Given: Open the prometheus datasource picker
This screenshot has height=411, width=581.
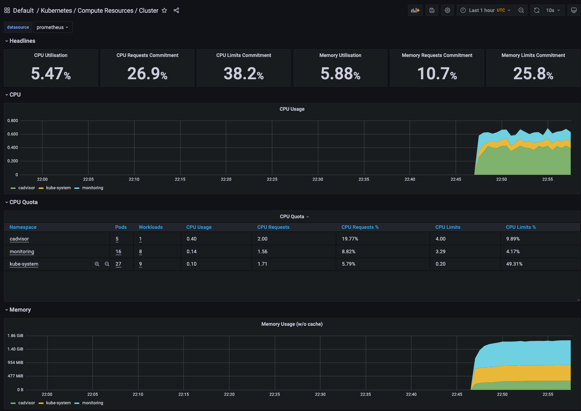Looking at the screenshot, I should click(52, 27).
